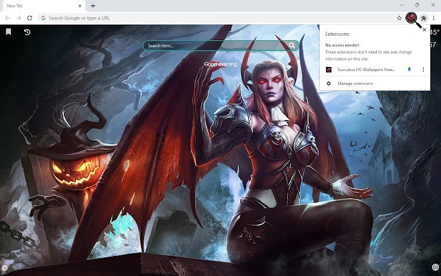Screen dimensions: 441x276
Task: Close the New Tab tab
Action: tap(80, 6)
